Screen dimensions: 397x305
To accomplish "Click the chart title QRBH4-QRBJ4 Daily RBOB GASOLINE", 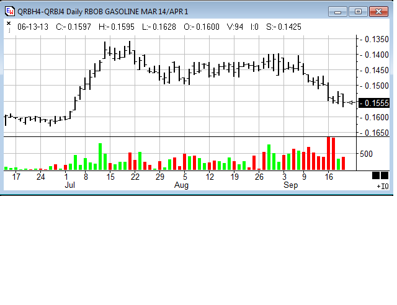I will pos(79,12).
